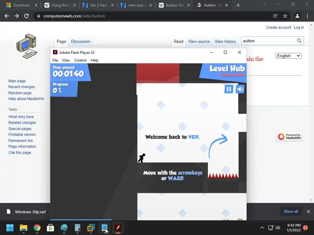
Task: Open Recent changes link
Action: (x=22, y=87)
